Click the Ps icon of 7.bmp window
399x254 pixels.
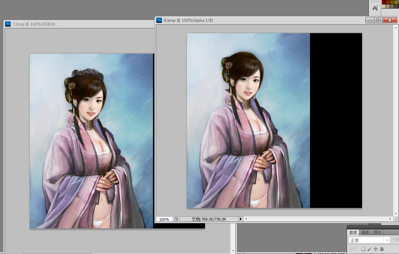click(8, 24)
